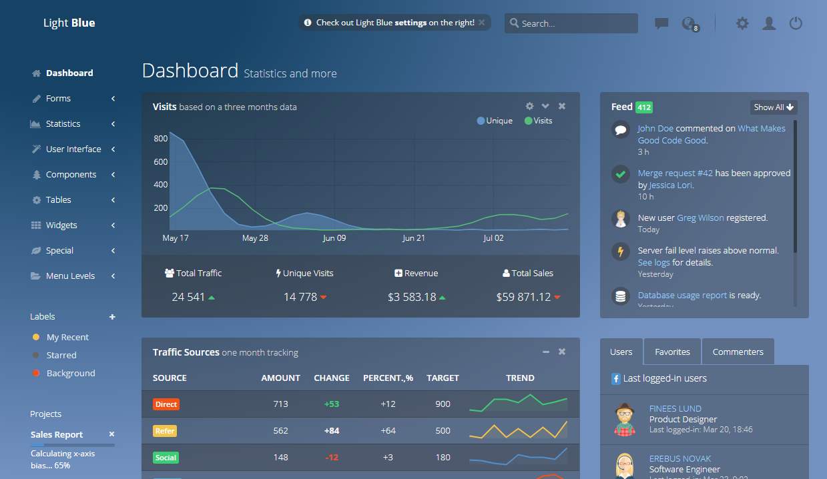Toggle the Visits series in chart legend

[x=538, y=121]
